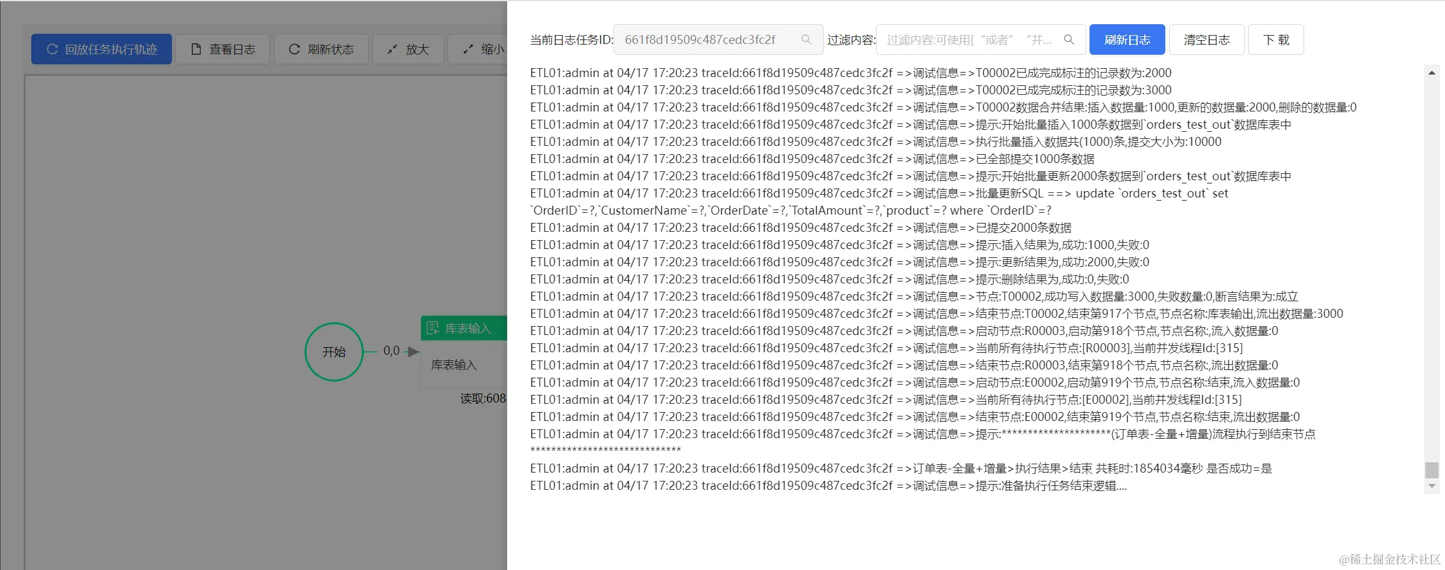This screenshot has width=1445, height=570.
Task: Click blue 刷新日志 refresh log button
Action: coord(1127,39)
